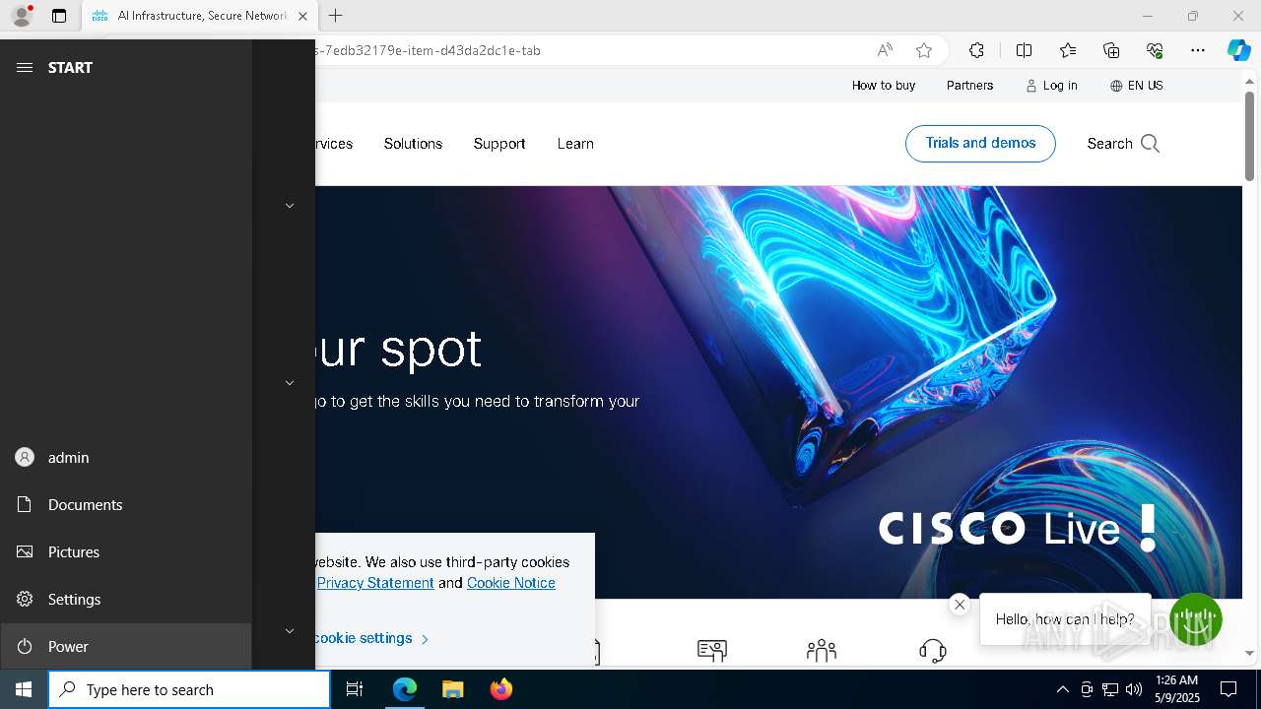Open File Explorer from taskbar

(452, 689)
